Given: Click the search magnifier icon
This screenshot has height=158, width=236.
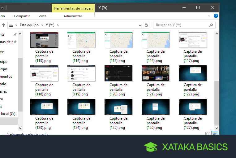Looking at the screenshot, I should pos(211,25).
